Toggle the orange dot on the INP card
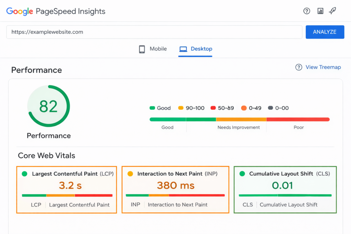The image size is (351, 234). [131, 174]
